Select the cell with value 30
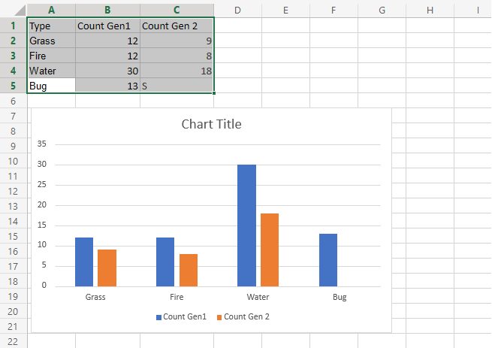Image resolution: width=492 pixels, height=348 pixels. tap(107, 71)
